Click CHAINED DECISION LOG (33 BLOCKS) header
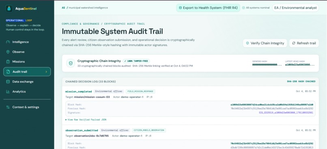 [90, 82]
